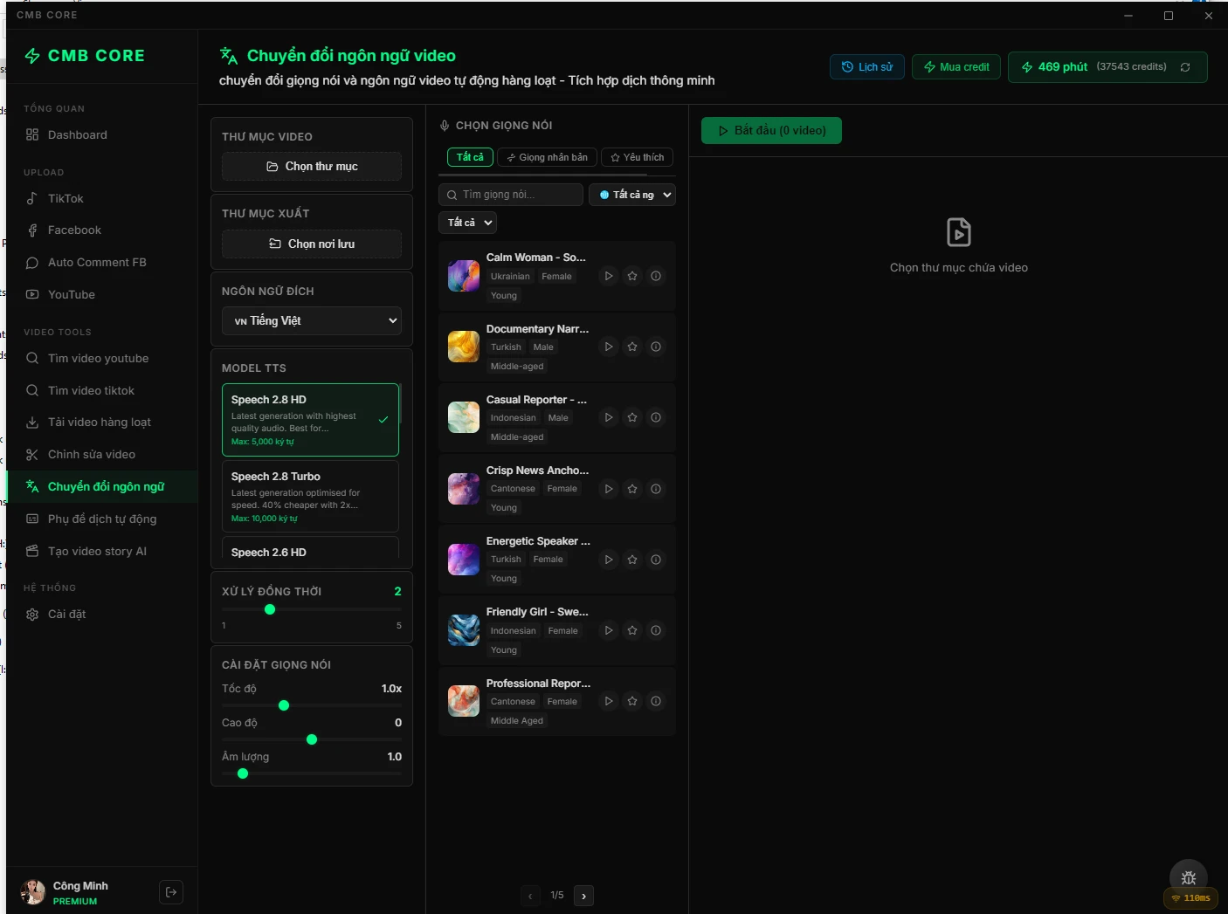
Task: Click the logout icon beside Công Minh
Action: point(171,892)
